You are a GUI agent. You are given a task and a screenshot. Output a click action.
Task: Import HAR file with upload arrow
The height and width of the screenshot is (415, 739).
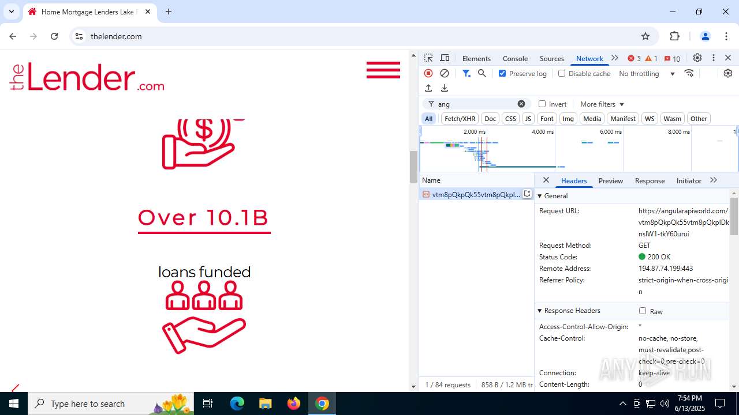(428, 88)
